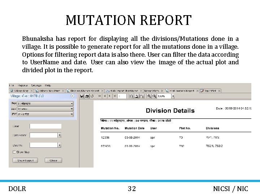The height and width of the screenshot is (195, 260).
Task: Close the Missing Khasra Report tab
Action: click(x=102, y=91)
